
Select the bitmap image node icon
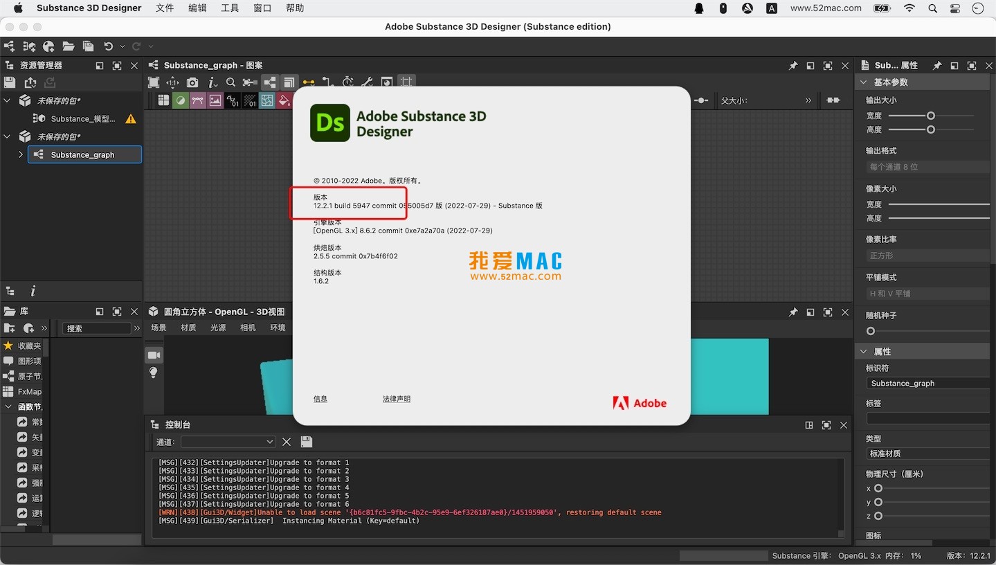click(215, 100)
